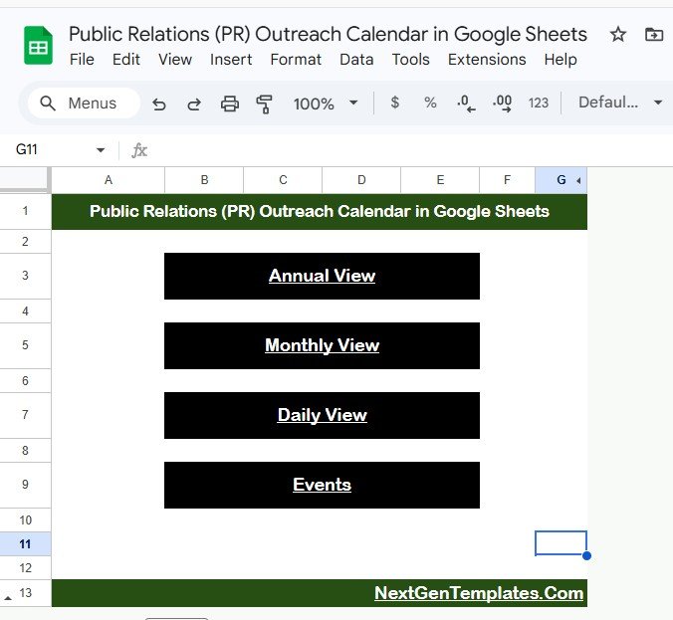The image size is (673, 620).
Task: Click the document title text
Action: click(328, 34)
